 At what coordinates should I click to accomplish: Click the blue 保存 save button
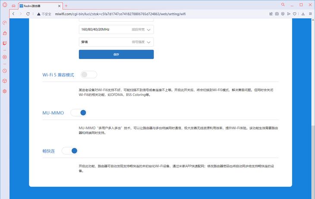coord(116,55)
